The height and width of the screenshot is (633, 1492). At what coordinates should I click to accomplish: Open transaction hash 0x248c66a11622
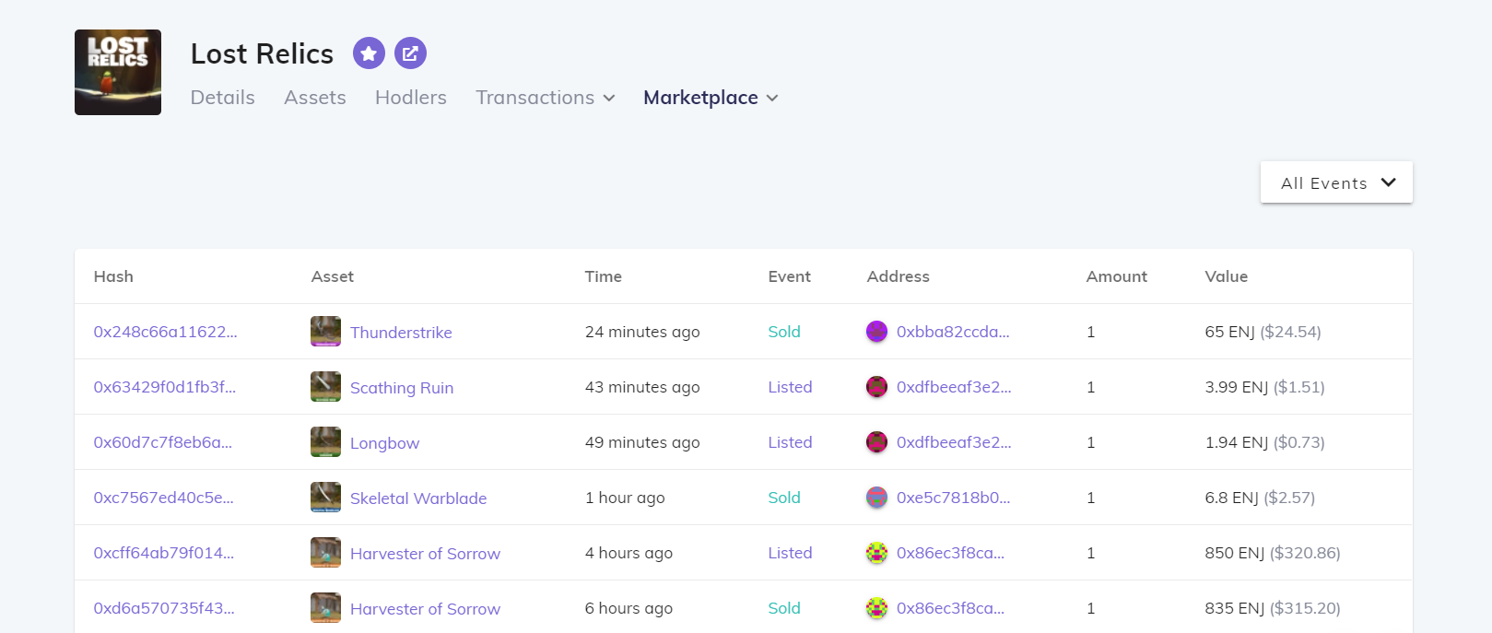(x=166, y=332)
